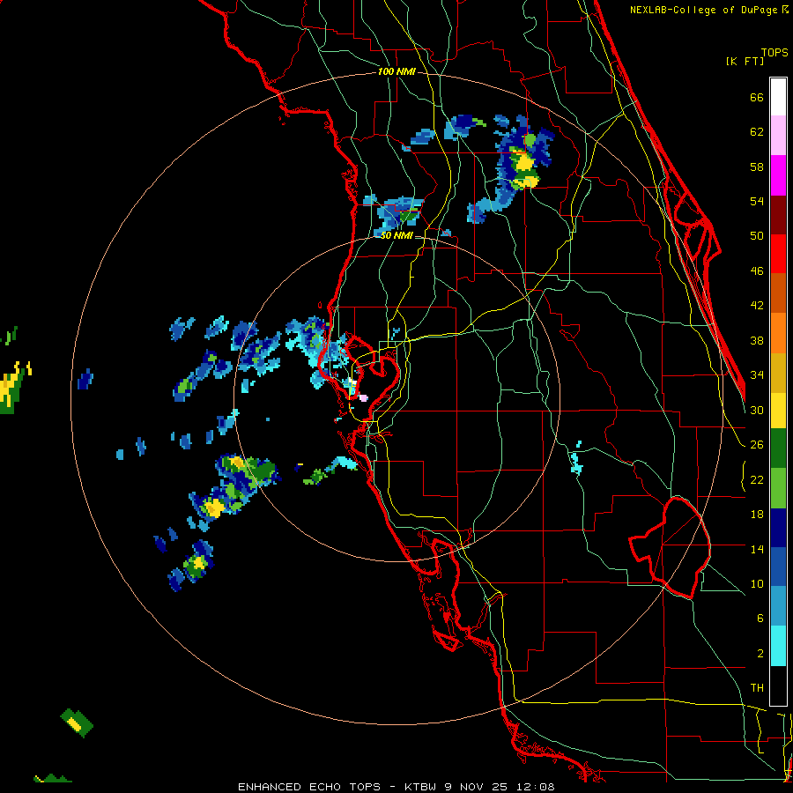Click the 26 legend value
Screen dimensions: 793x793
[757, 445]
